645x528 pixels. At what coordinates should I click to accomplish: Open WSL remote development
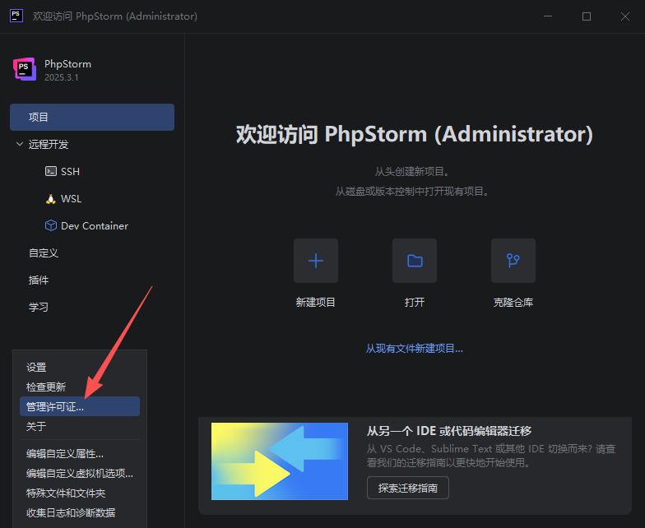click(x=71, y=199)
